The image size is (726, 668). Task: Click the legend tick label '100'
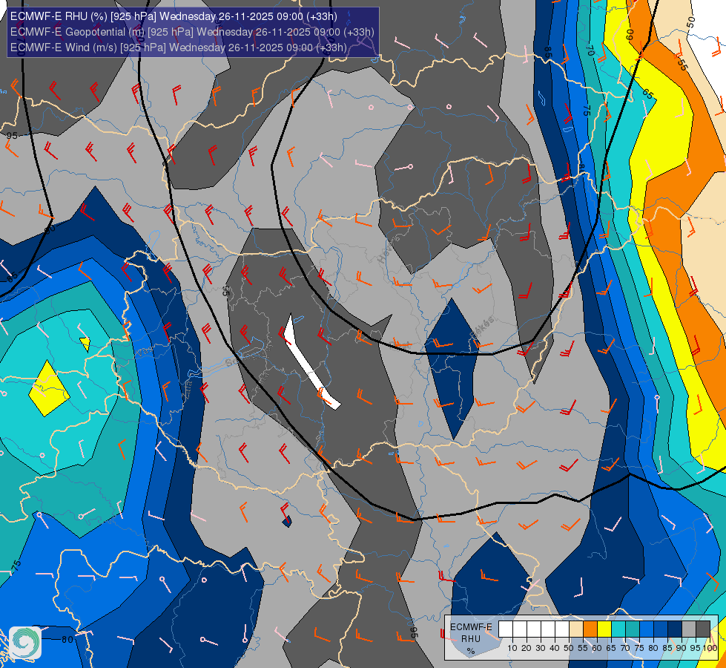click(710, 648)
